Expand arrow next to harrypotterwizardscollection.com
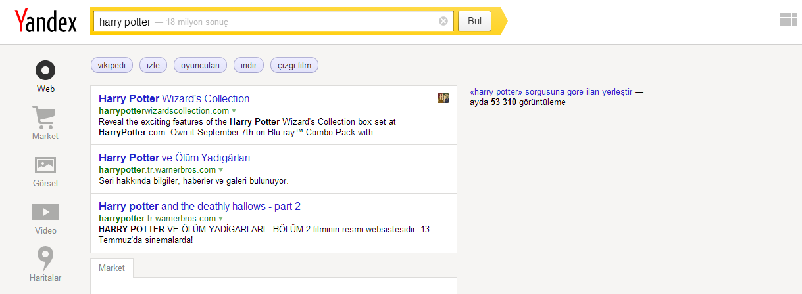The image size is (802, 294). (x=234, y=111)
